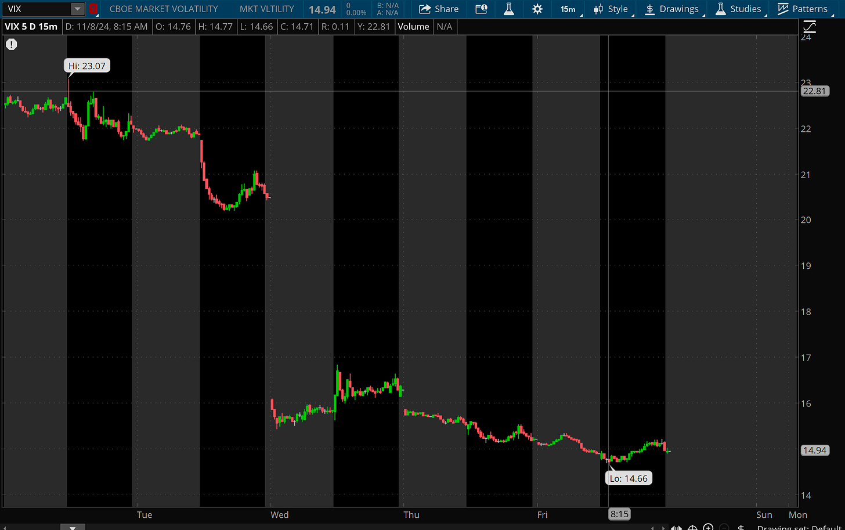The image size is (845, 530).
Task: Click the MKT VLTILITY label
Action: [x=267, y=9]
